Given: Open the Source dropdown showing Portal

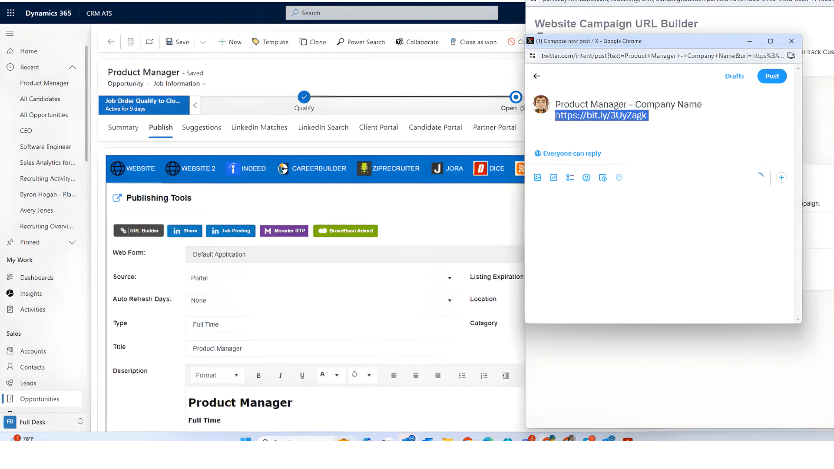Looking at the screenshot, I should click(321, 278).
